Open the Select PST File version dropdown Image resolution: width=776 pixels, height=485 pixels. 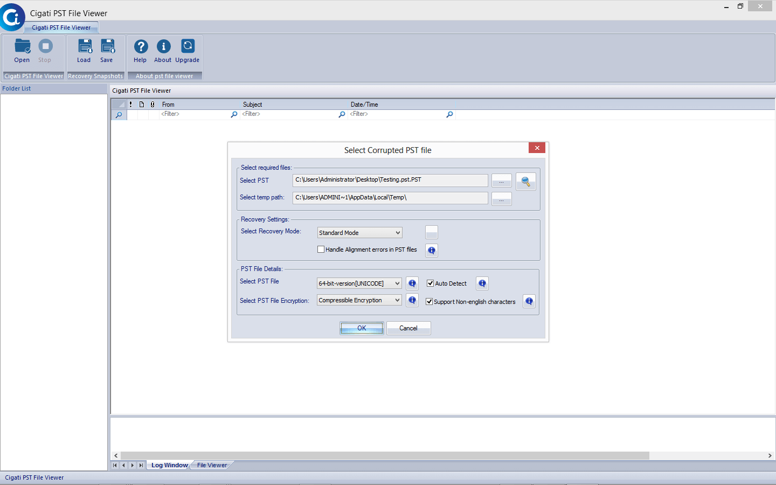(359, 283)
